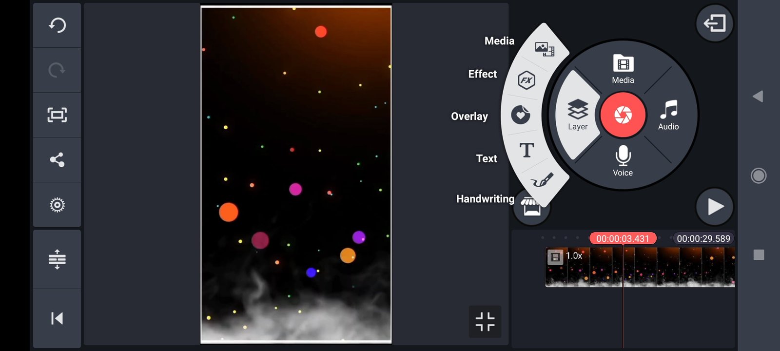Select the video clip on timeline

coord(640,267)
